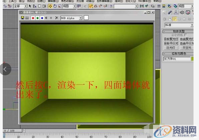Toggle the blue channel display
199x140 pixels.
pyautogui.click(x=42, y=18)
